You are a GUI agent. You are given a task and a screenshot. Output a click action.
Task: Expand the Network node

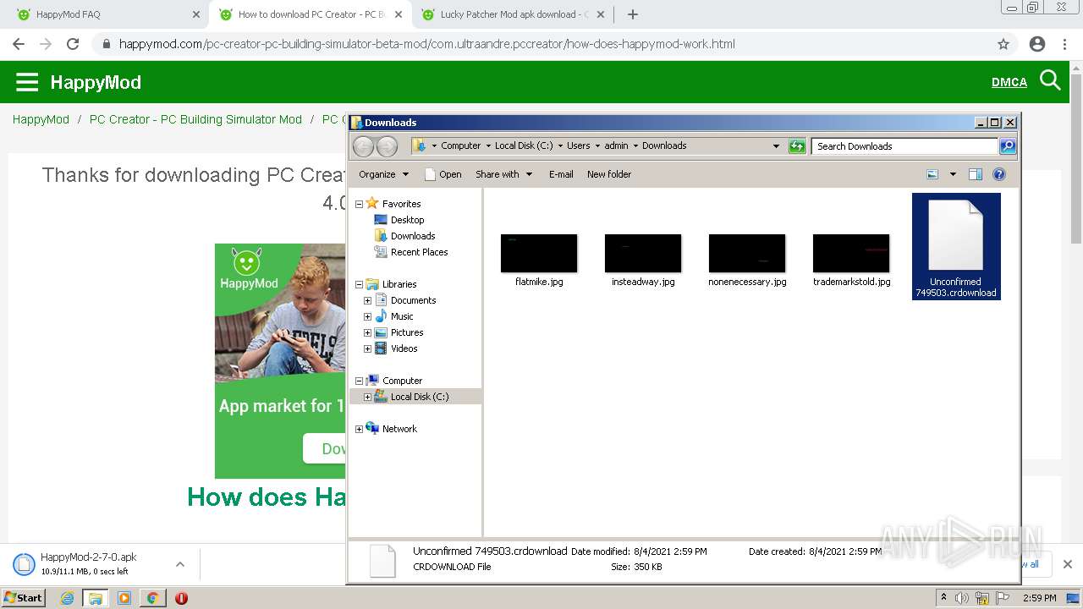(x=359, y=429)
